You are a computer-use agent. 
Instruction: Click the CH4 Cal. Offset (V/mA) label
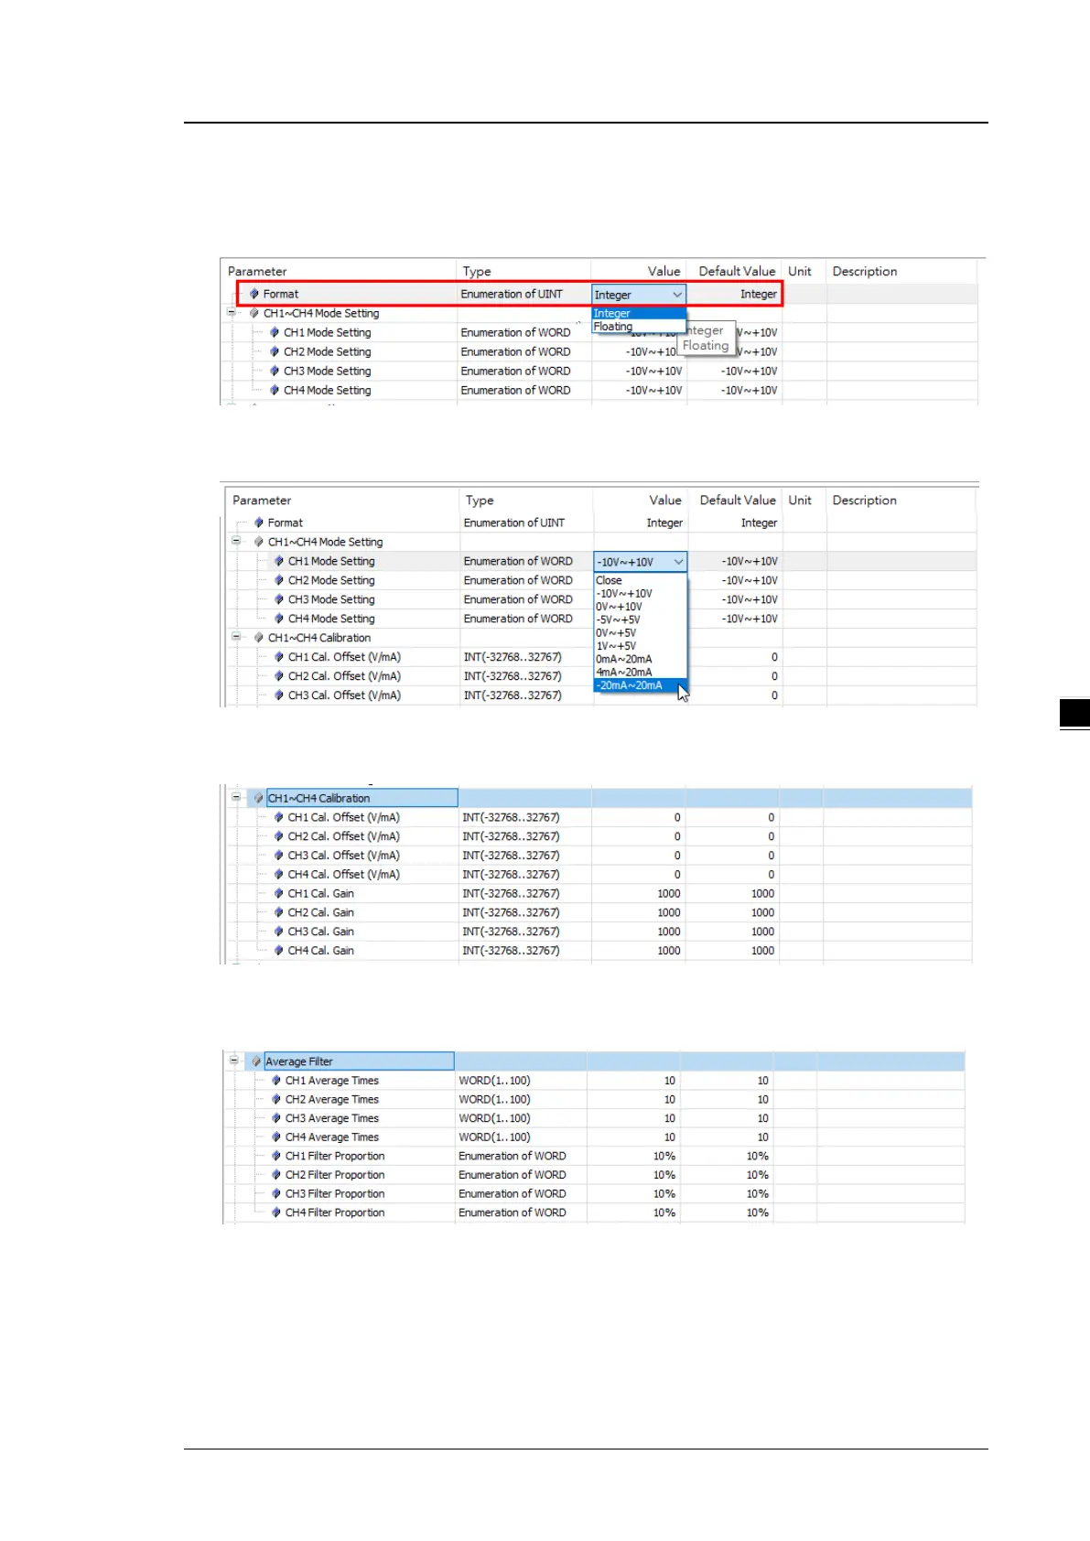(x=344, y=874)
